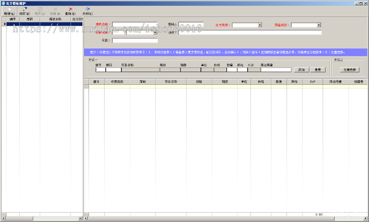Open the 诊断名称 combo box arrow

(155, 33)
